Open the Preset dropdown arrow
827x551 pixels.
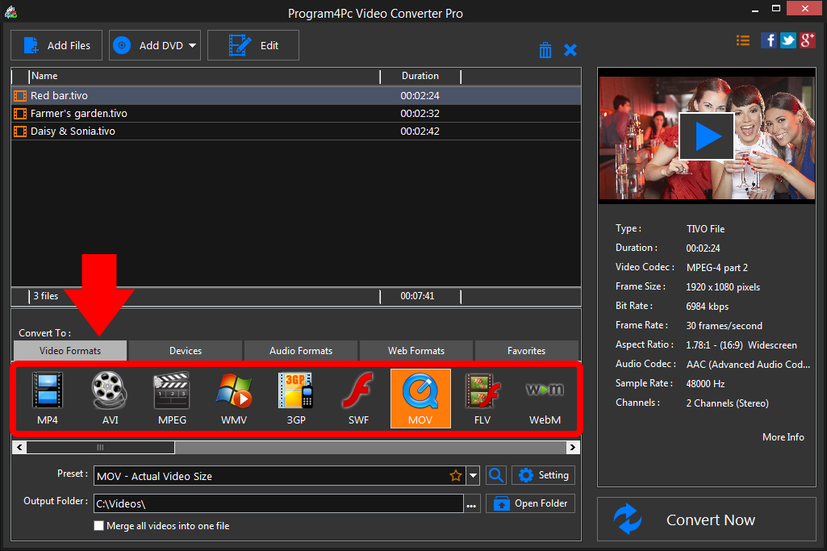473,476
